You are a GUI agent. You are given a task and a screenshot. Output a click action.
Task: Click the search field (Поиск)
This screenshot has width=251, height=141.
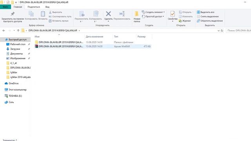point(238,31)
